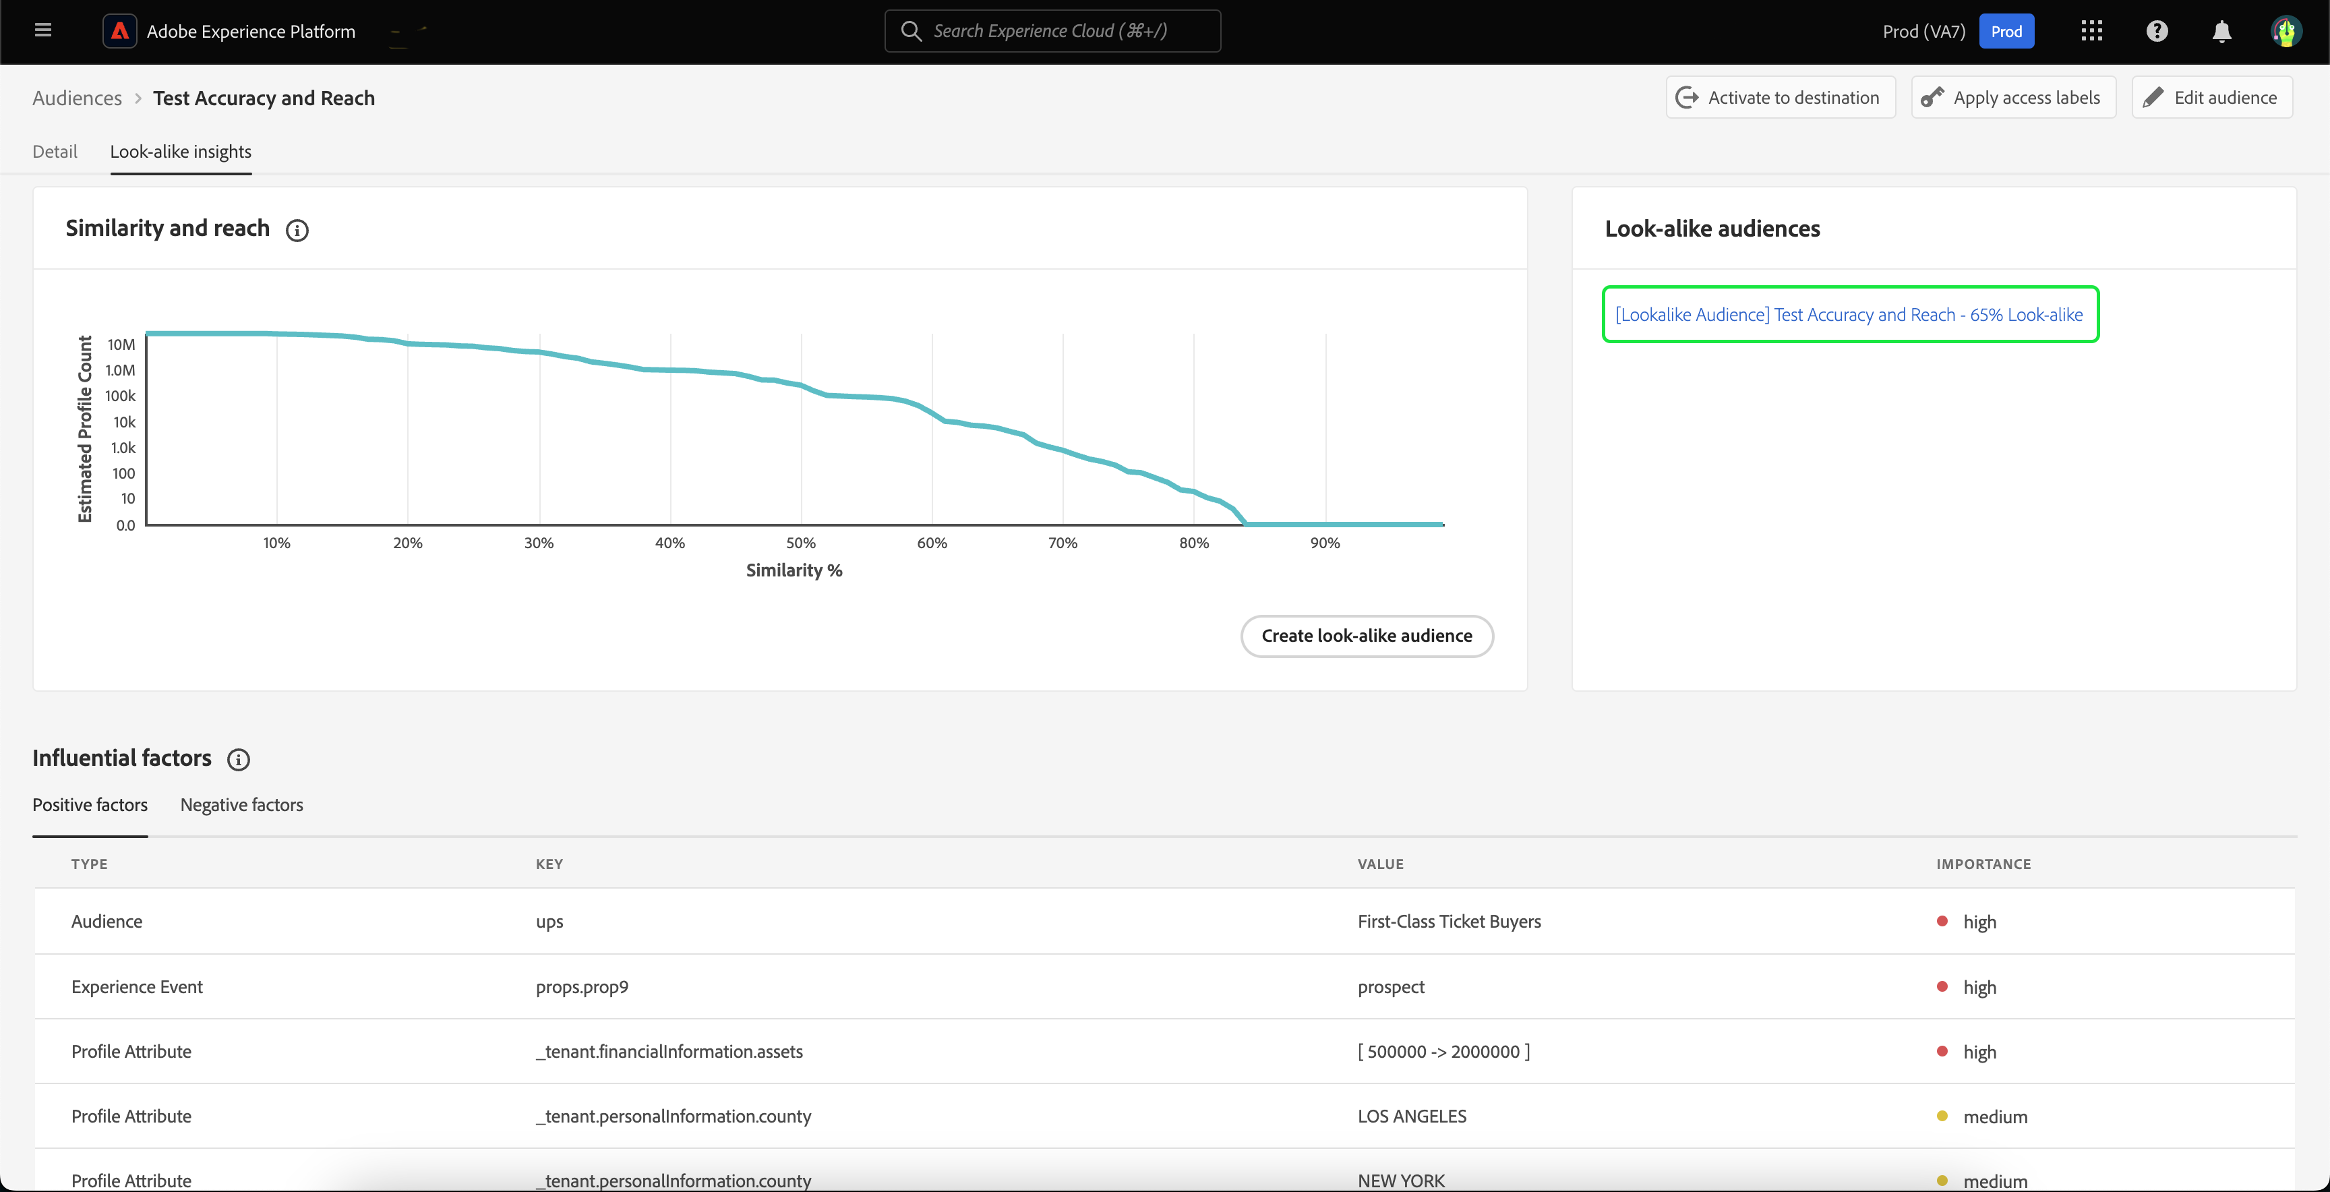
Task: Click Apply access labels button
Action: pos(2013,98)
